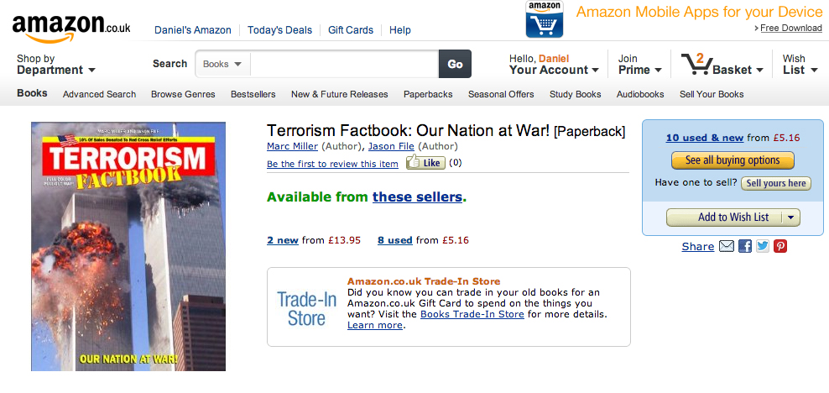Open the Your Account dropdown

(554, 65)
